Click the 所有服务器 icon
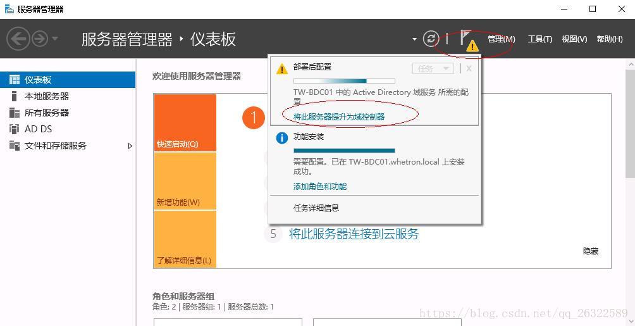This screenshot has height=326, width=635. click(x=14, y=112)
